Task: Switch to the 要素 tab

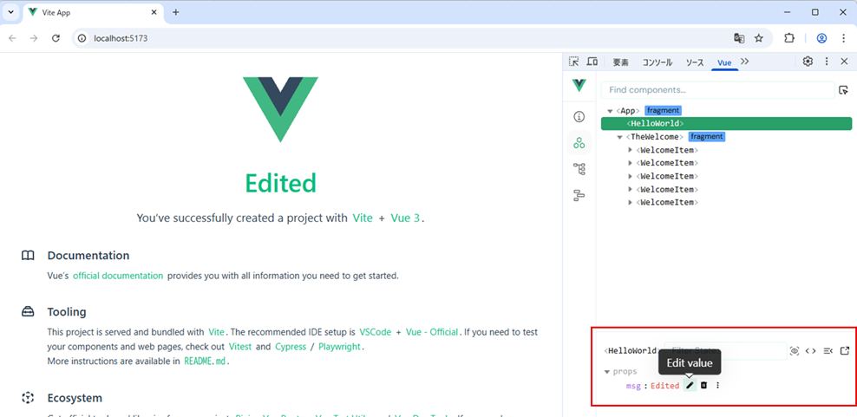Action: coord(620,62)
